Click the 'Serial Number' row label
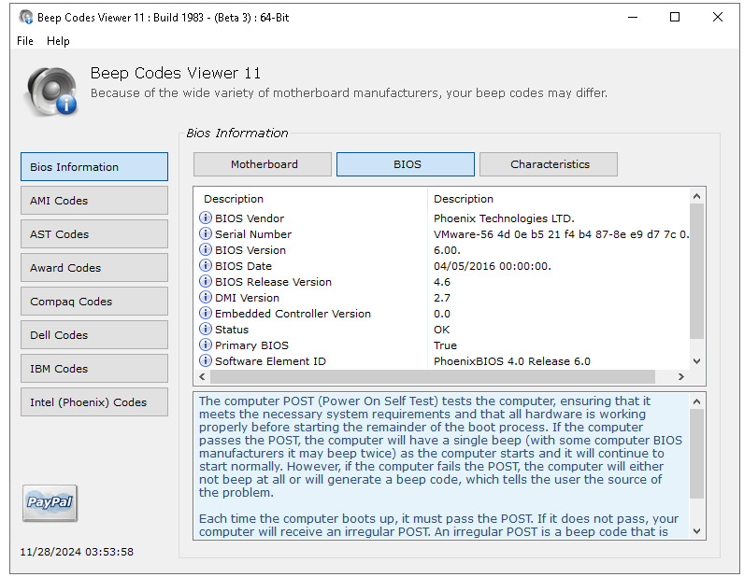The height and width of the screenshot is (577, 744). coord(253,233)
